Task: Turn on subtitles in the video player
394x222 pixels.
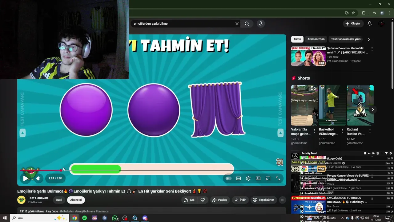Action: [x=238, y=178]
